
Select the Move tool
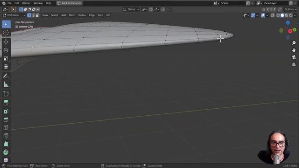(6, 42)
